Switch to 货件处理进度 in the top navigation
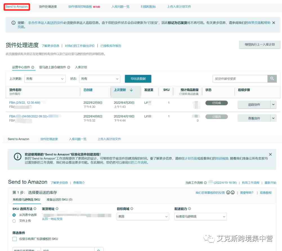This screenshot has width=282, height=251. tap(48, 7)
